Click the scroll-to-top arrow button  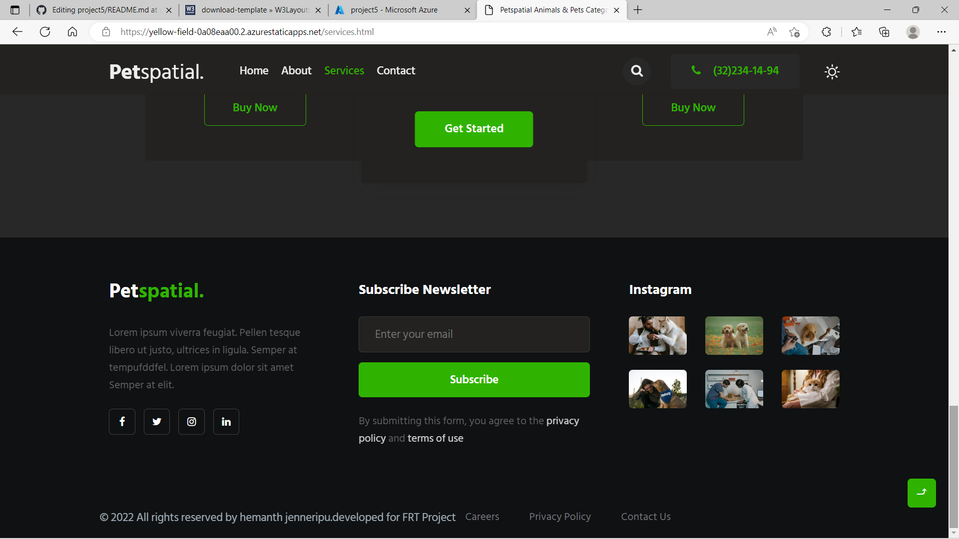pyautogui.click(x=922, y=493)
